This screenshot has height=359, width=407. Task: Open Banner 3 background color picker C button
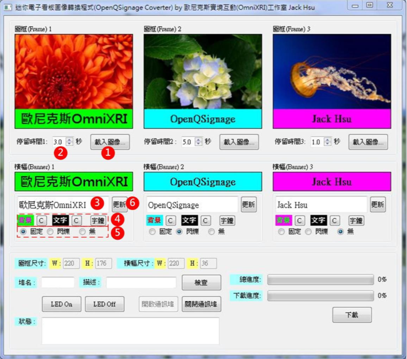coord(299,221)
